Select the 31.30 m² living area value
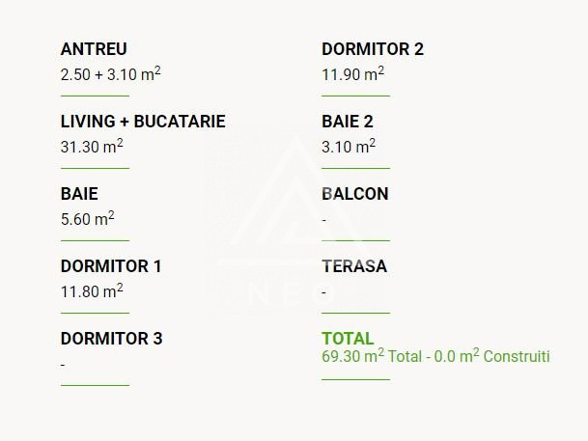The image size is (588, 441). coord(92,146)
